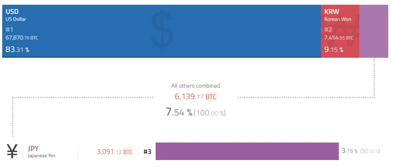Click the Yen currency icon
The image size is (393, 167).
tap(12, 151)
